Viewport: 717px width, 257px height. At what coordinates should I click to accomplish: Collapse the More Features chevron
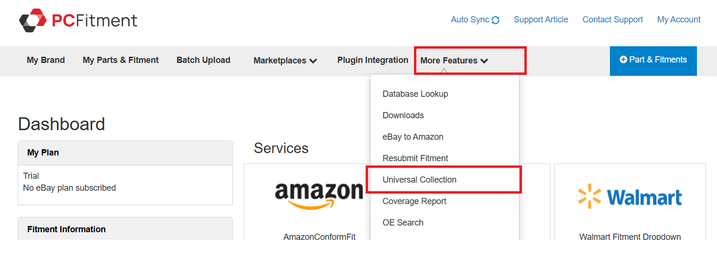[x=484, y=61]
